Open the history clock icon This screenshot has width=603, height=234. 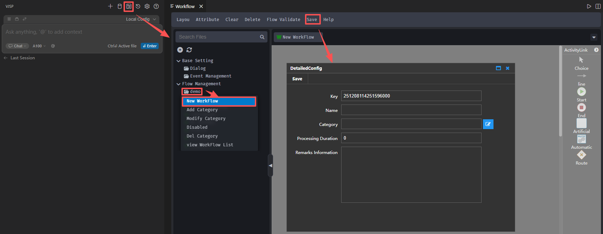coord(138,6)
